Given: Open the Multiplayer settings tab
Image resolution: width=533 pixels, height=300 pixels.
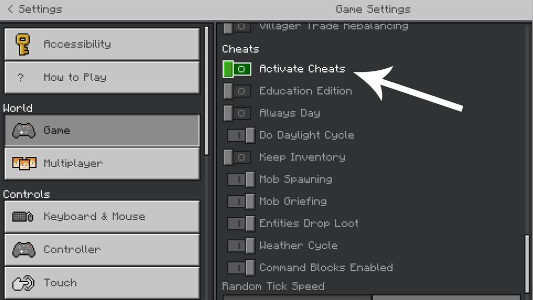Looking at the screenshot, I should 102,164.
